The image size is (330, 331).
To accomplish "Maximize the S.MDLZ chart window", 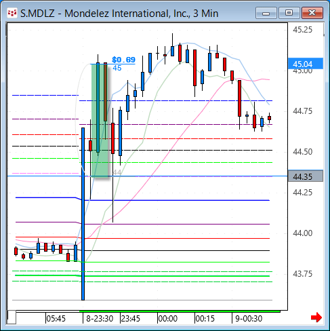I will [x=289, y=13].
